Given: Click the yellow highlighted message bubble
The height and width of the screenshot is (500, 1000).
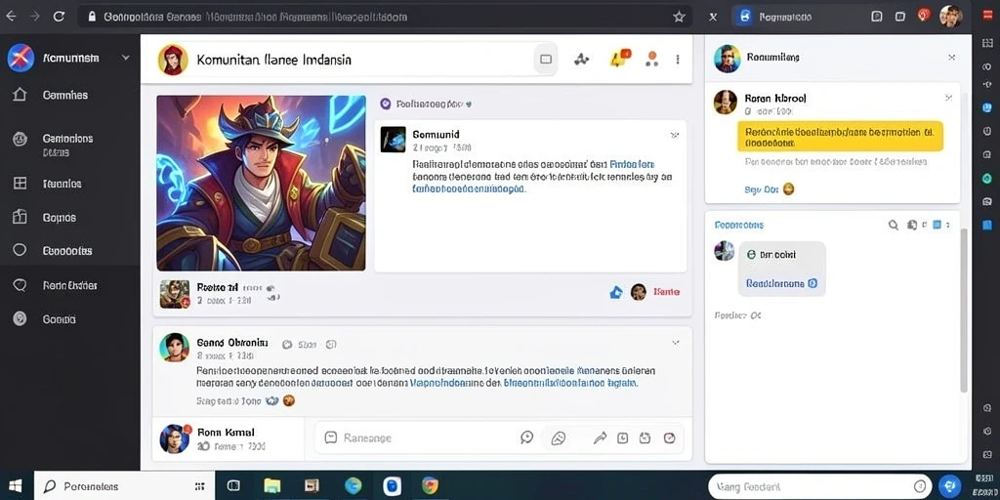Looking at the screenshot, I should coord(840,137).
